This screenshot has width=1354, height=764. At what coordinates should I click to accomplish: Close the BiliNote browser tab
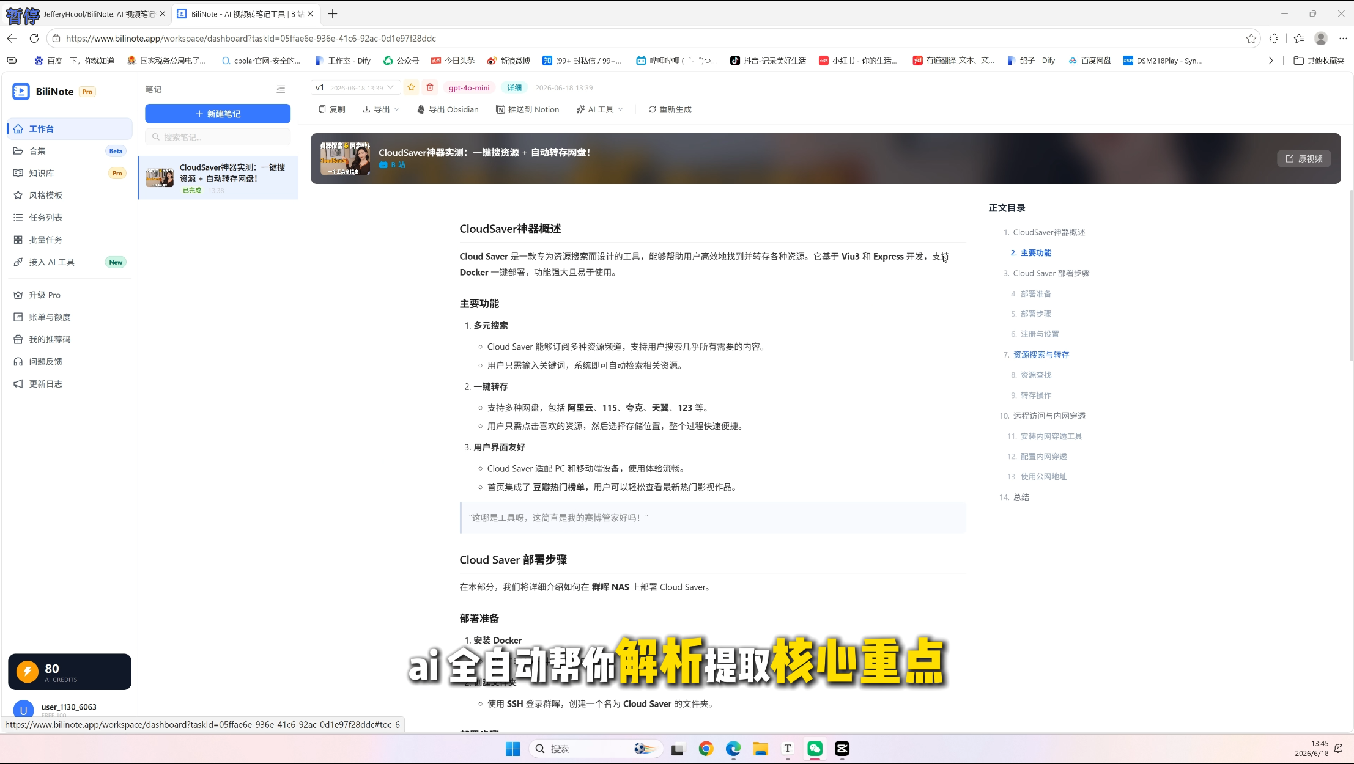[310, 13]
